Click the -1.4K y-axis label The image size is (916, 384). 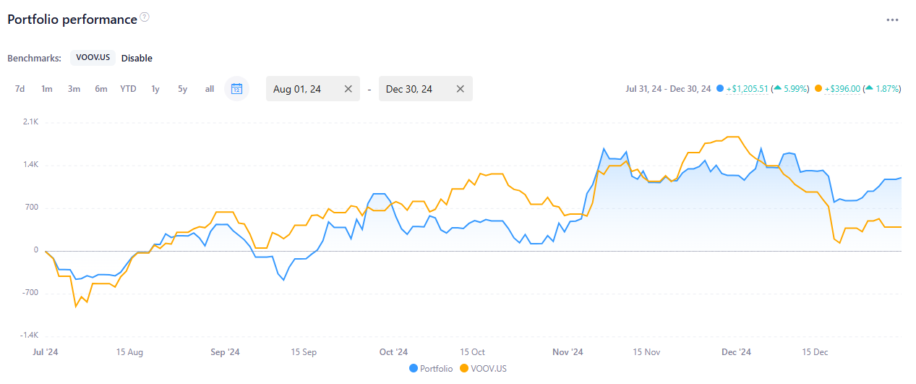[29, 336]
